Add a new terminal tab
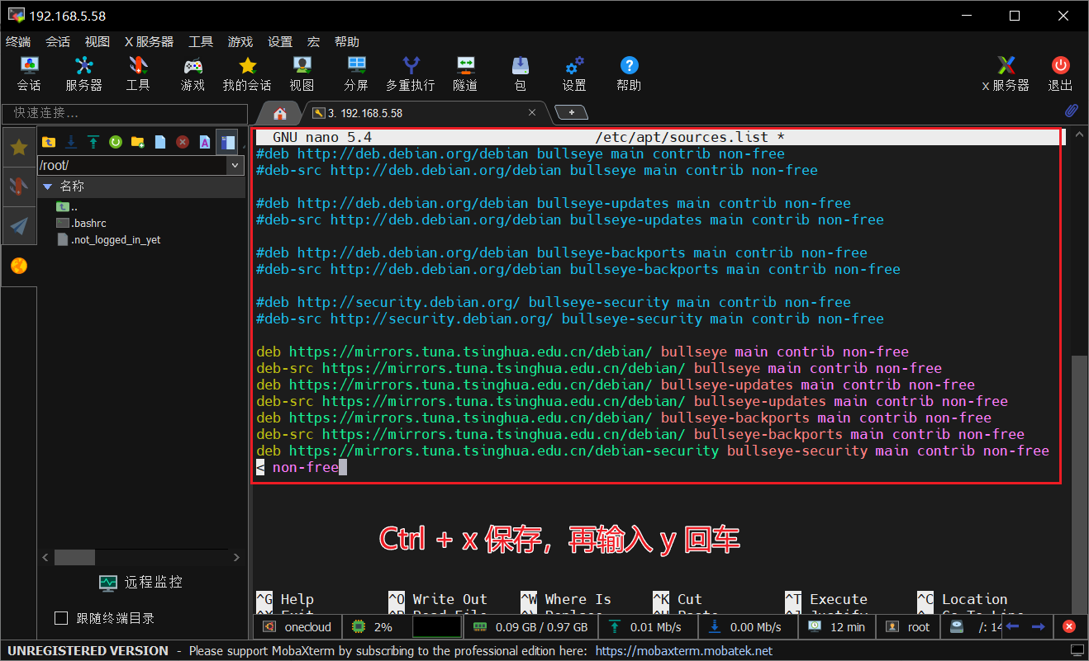Screen dimensions: 1089x661 pyautogui.click(x=571, y=112)
